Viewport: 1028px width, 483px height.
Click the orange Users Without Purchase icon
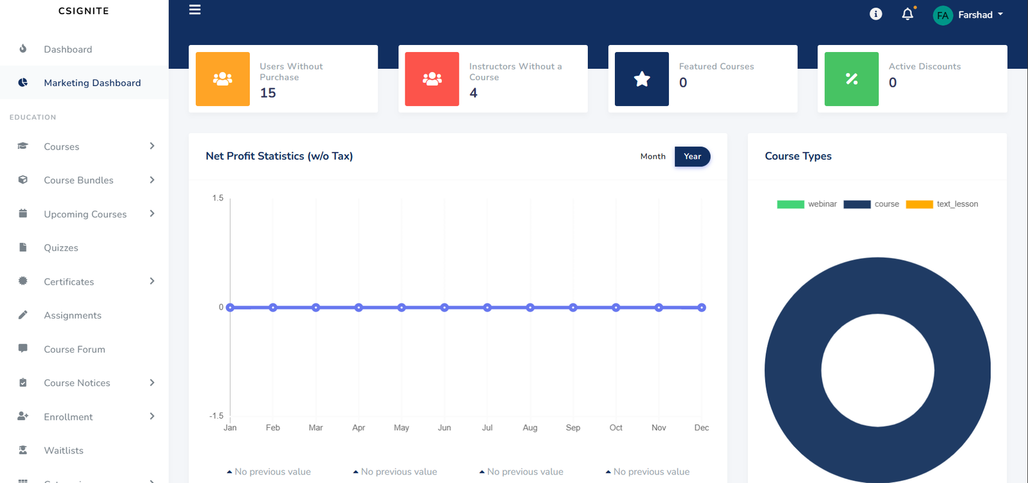(222, 79)
